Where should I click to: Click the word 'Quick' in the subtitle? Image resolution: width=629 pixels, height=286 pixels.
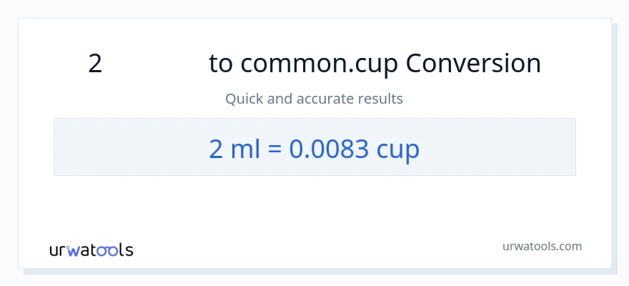244,99
